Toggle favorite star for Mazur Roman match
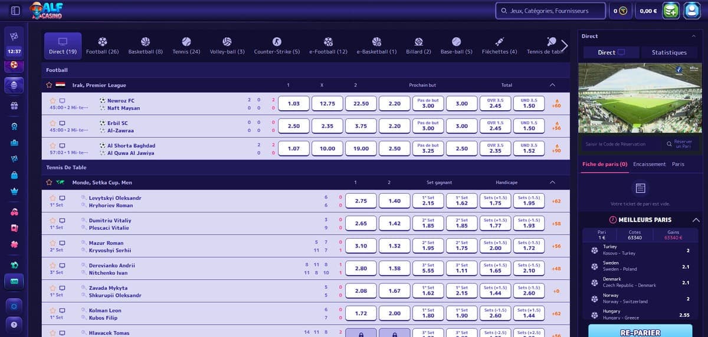 coord(53,243)
